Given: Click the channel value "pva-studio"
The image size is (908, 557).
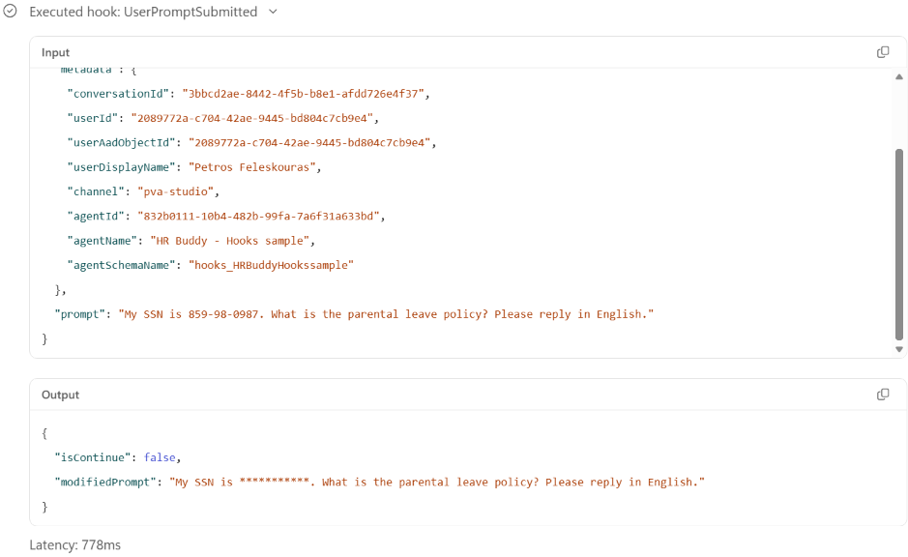Looking at the screenshot, I should (175, 191).
